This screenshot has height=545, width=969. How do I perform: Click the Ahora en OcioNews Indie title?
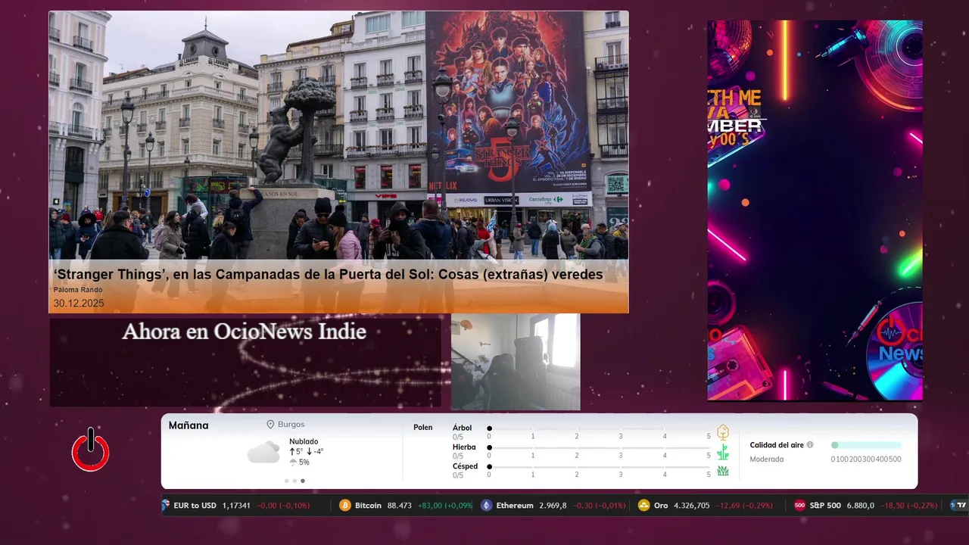click(244, 332)
